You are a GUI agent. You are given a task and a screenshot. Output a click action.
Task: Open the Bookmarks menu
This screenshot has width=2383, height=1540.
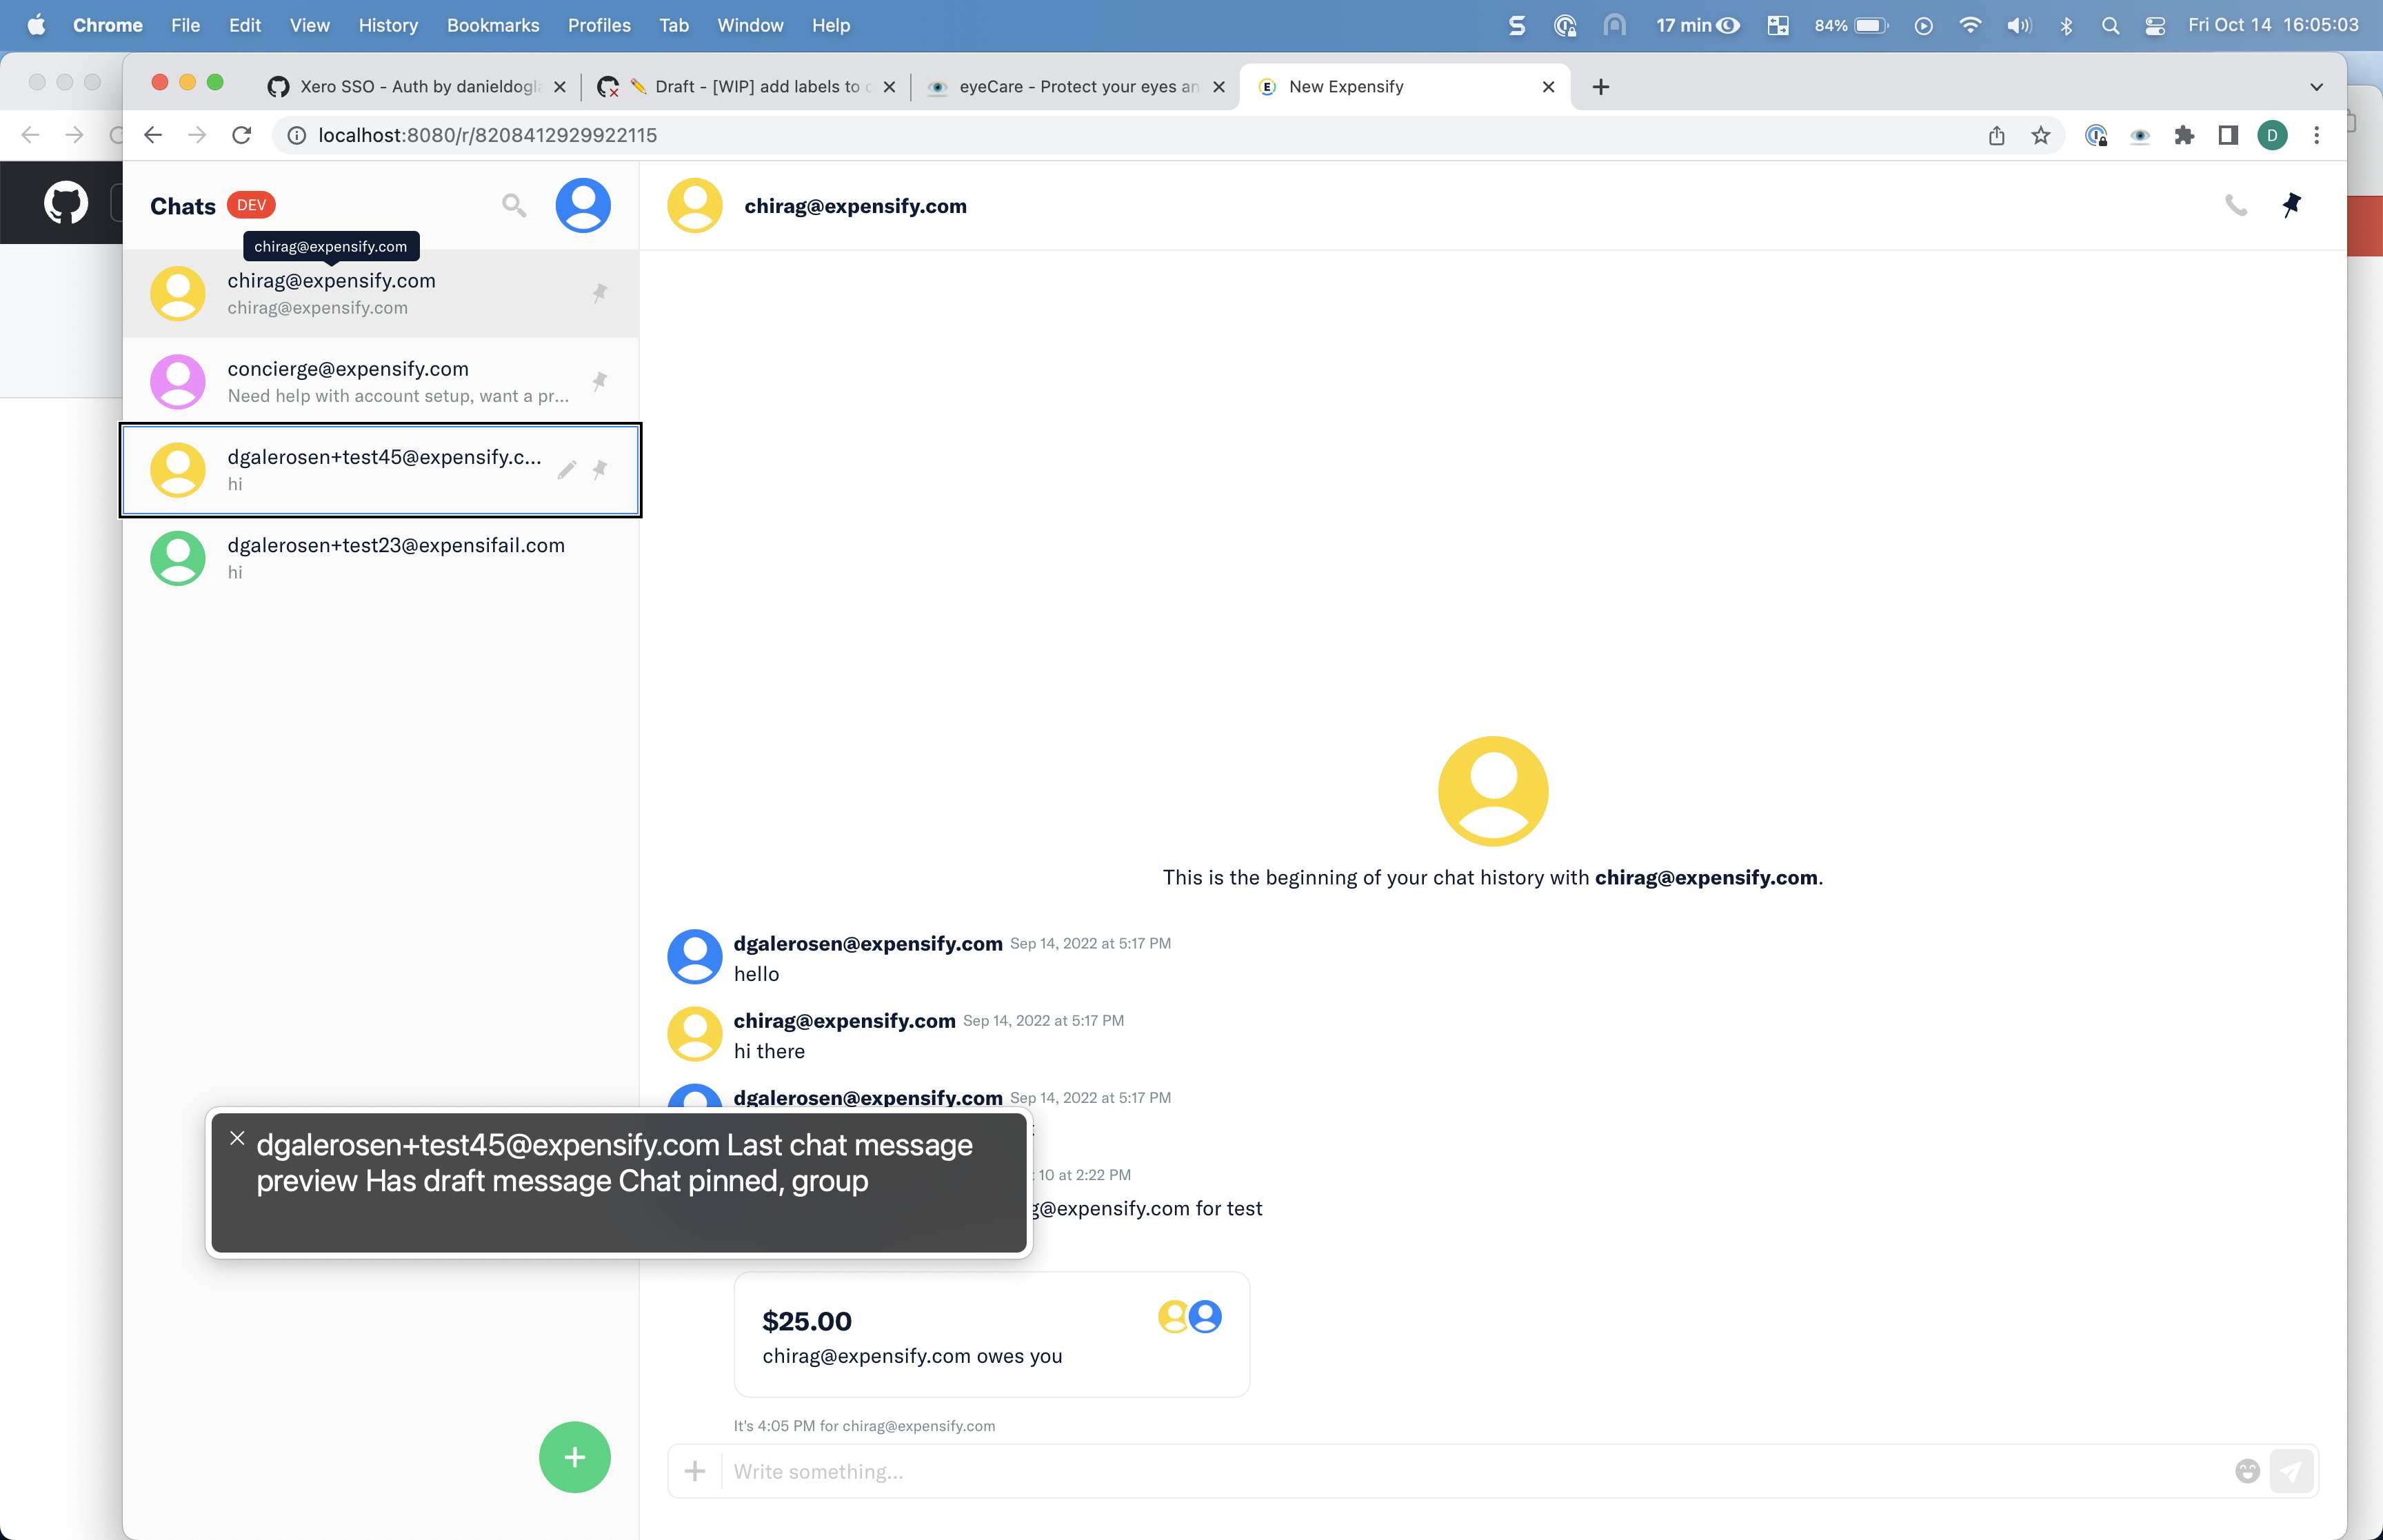point(492,25)
